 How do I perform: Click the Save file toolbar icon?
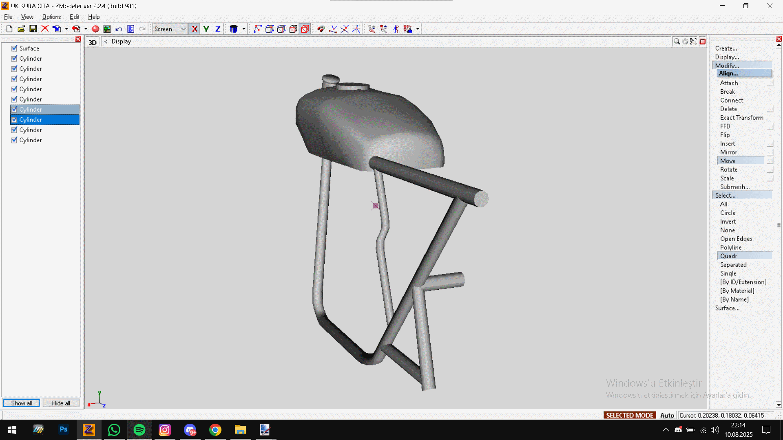33,29
